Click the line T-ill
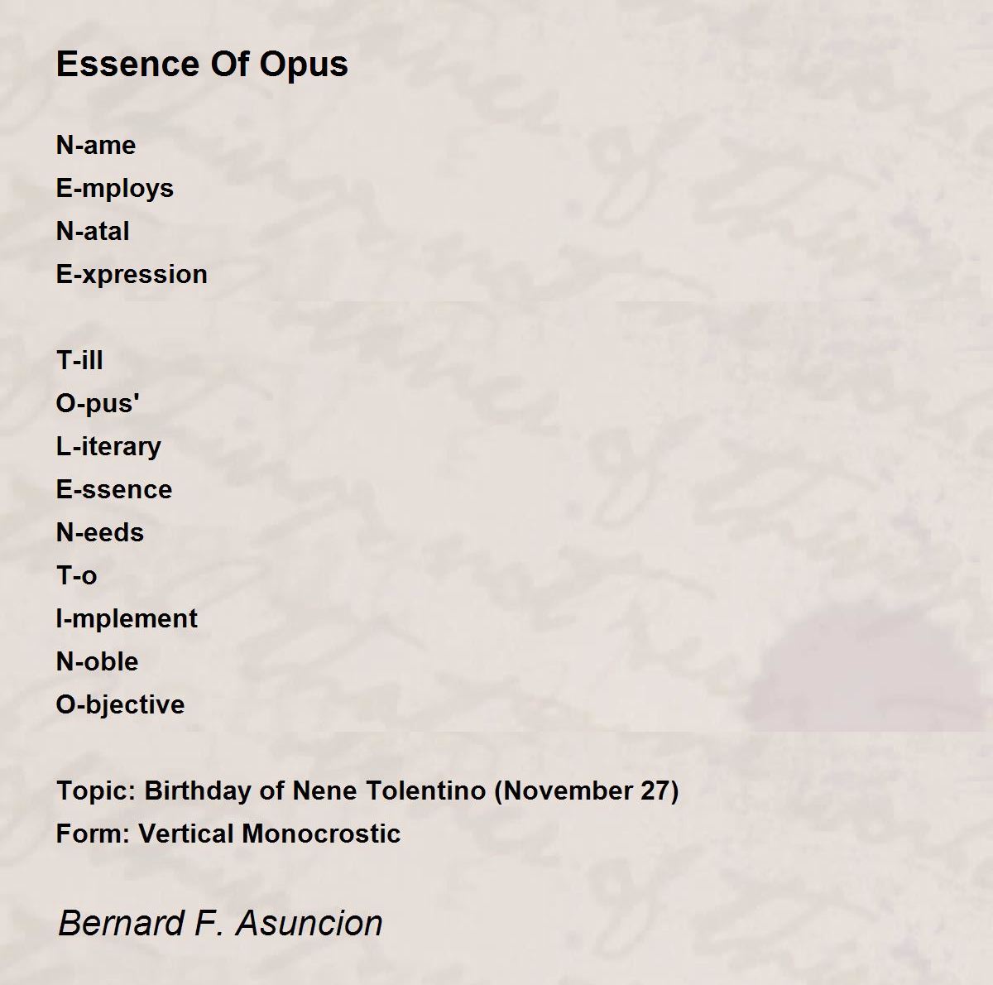 (79, 360)
